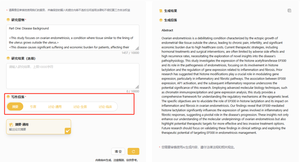Click the 'Part One: Disease Background' line
300x162 pixels.
pyautogui.click(x=29, y=28)
